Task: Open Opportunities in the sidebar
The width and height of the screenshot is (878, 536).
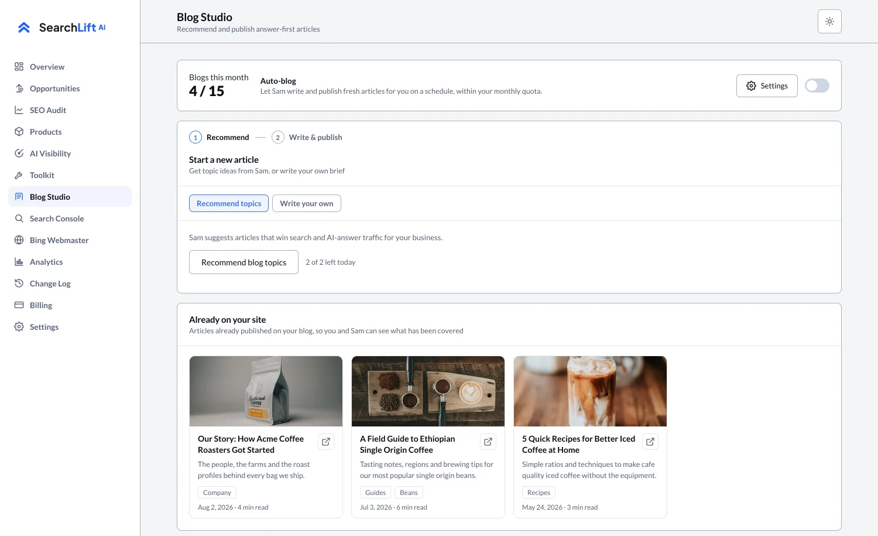Action: (70, 88)
